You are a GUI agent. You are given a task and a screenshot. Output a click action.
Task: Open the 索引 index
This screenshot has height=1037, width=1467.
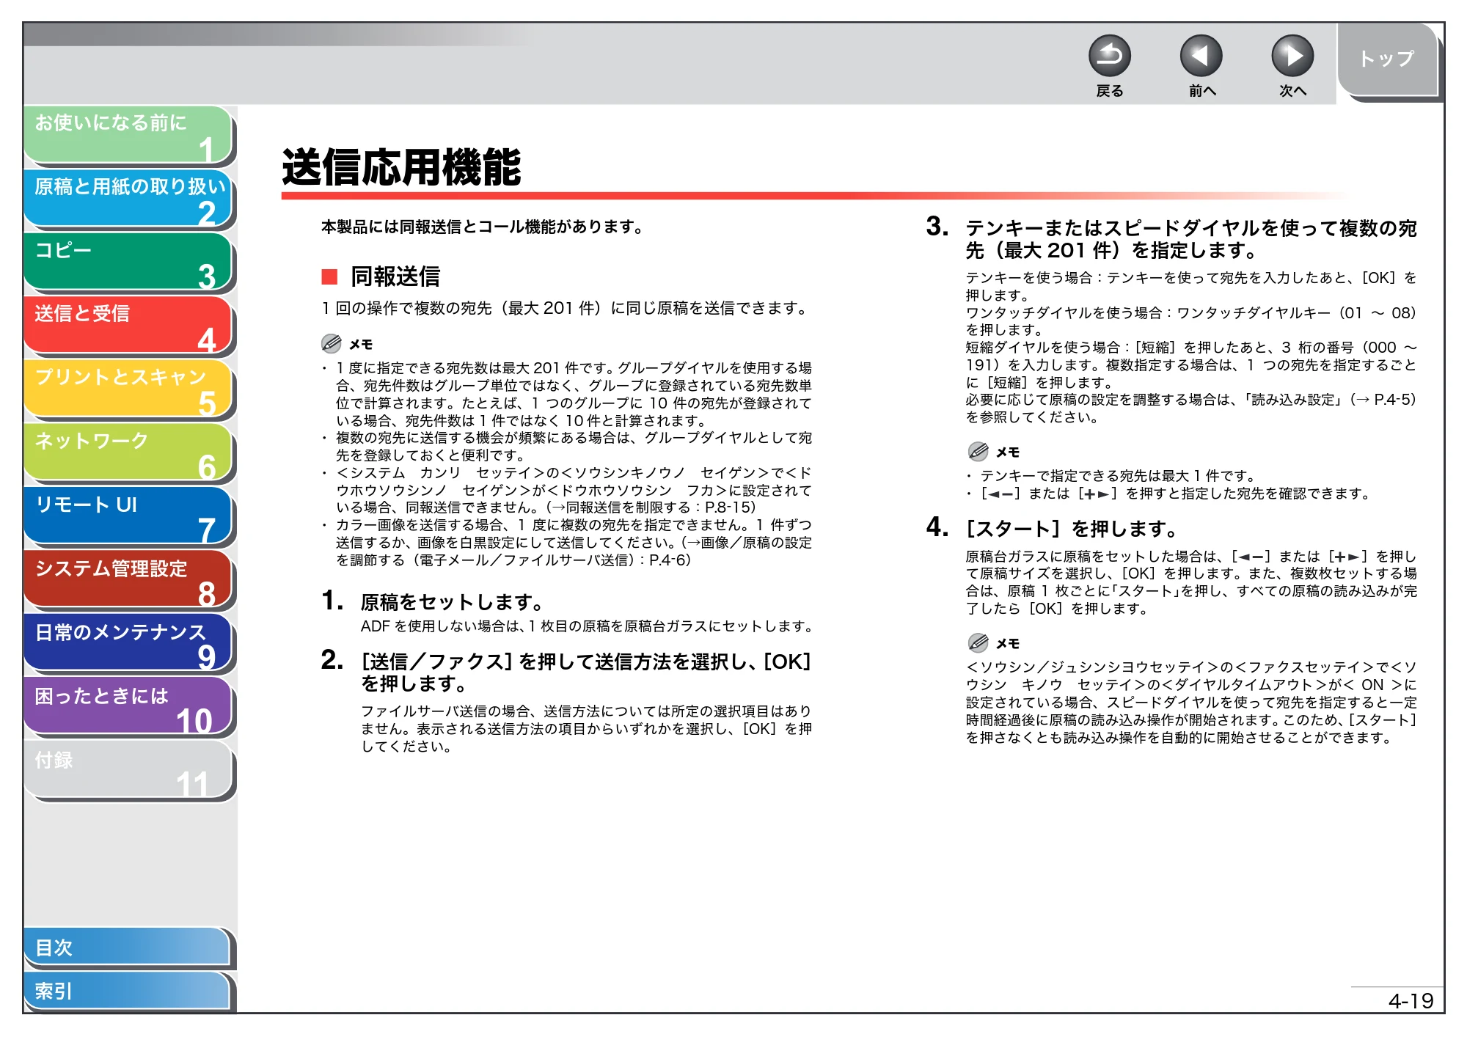(x=128, y=992)
